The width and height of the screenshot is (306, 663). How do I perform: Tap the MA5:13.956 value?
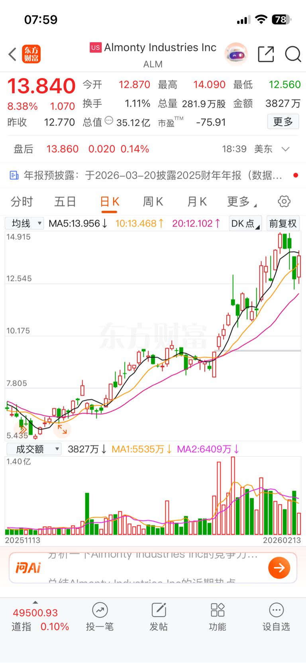point(78,223)
